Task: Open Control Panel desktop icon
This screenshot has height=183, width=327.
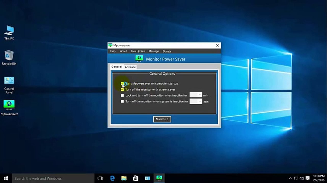Action: click(x=9, y=85)
